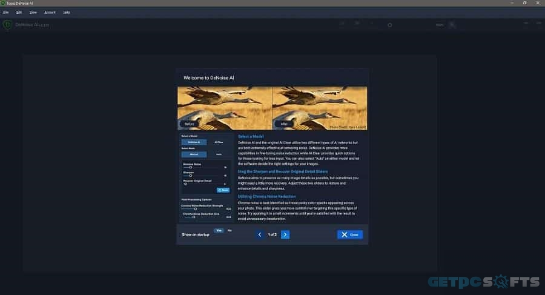This screenshot has width=545, height=295.
Task: Select the DeNoise AI model button
Action: tap(194, 142)
